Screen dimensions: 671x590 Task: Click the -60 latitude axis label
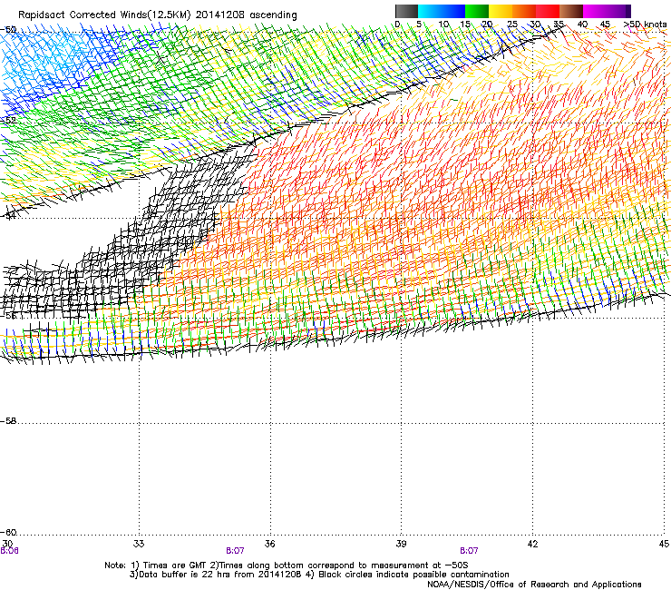click(8, 532)
